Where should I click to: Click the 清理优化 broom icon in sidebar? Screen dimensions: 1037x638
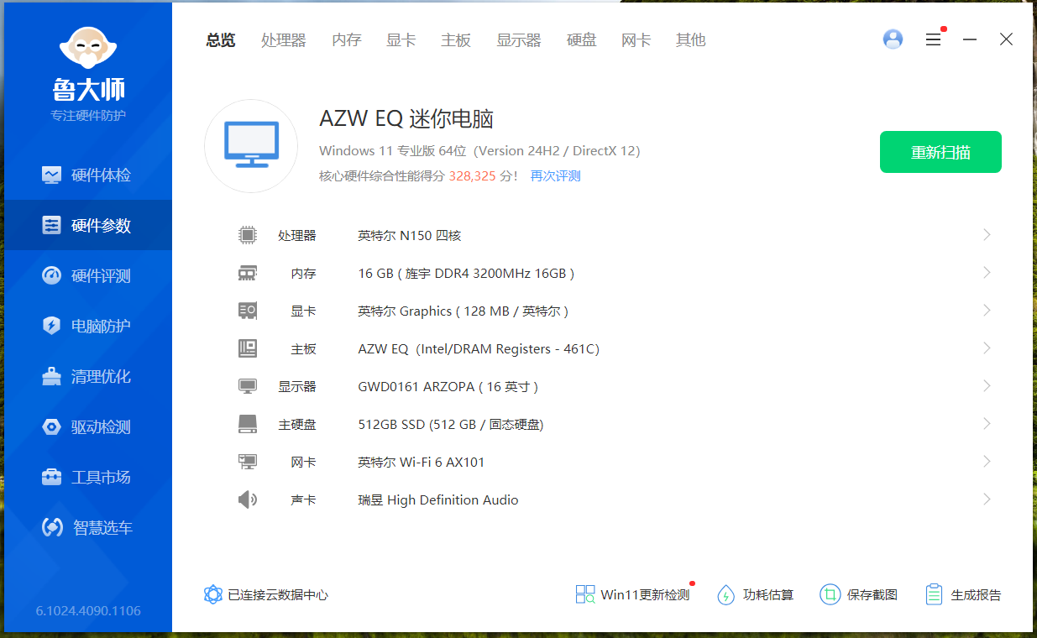pyautogui.click(x=52, y=376)
